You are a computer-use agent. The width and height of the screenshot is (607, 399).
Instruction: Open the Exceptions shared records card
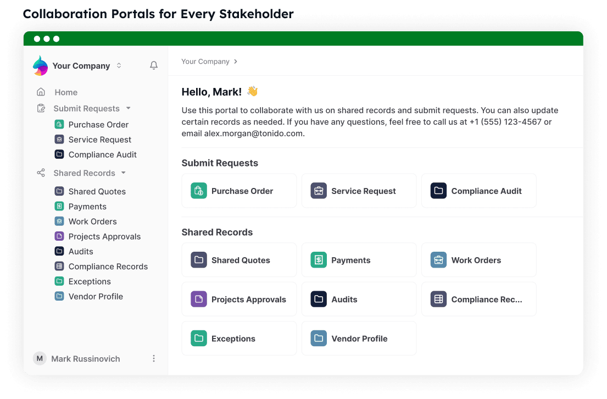pos(239,339)
